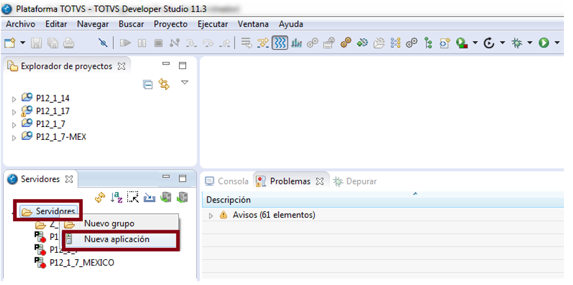Click the grey gears toolbar icon
The image size is (573, 285).
click(x=313, y=43)
